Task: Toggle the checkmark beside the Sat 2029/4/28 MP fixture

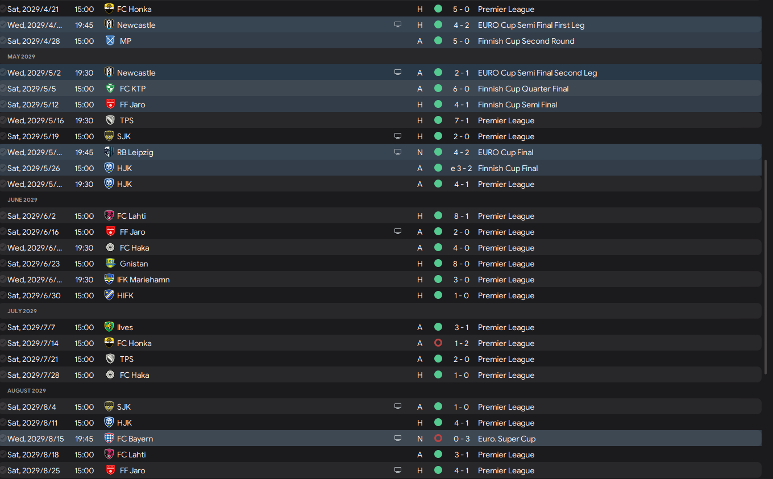Action: coord(3,41)
